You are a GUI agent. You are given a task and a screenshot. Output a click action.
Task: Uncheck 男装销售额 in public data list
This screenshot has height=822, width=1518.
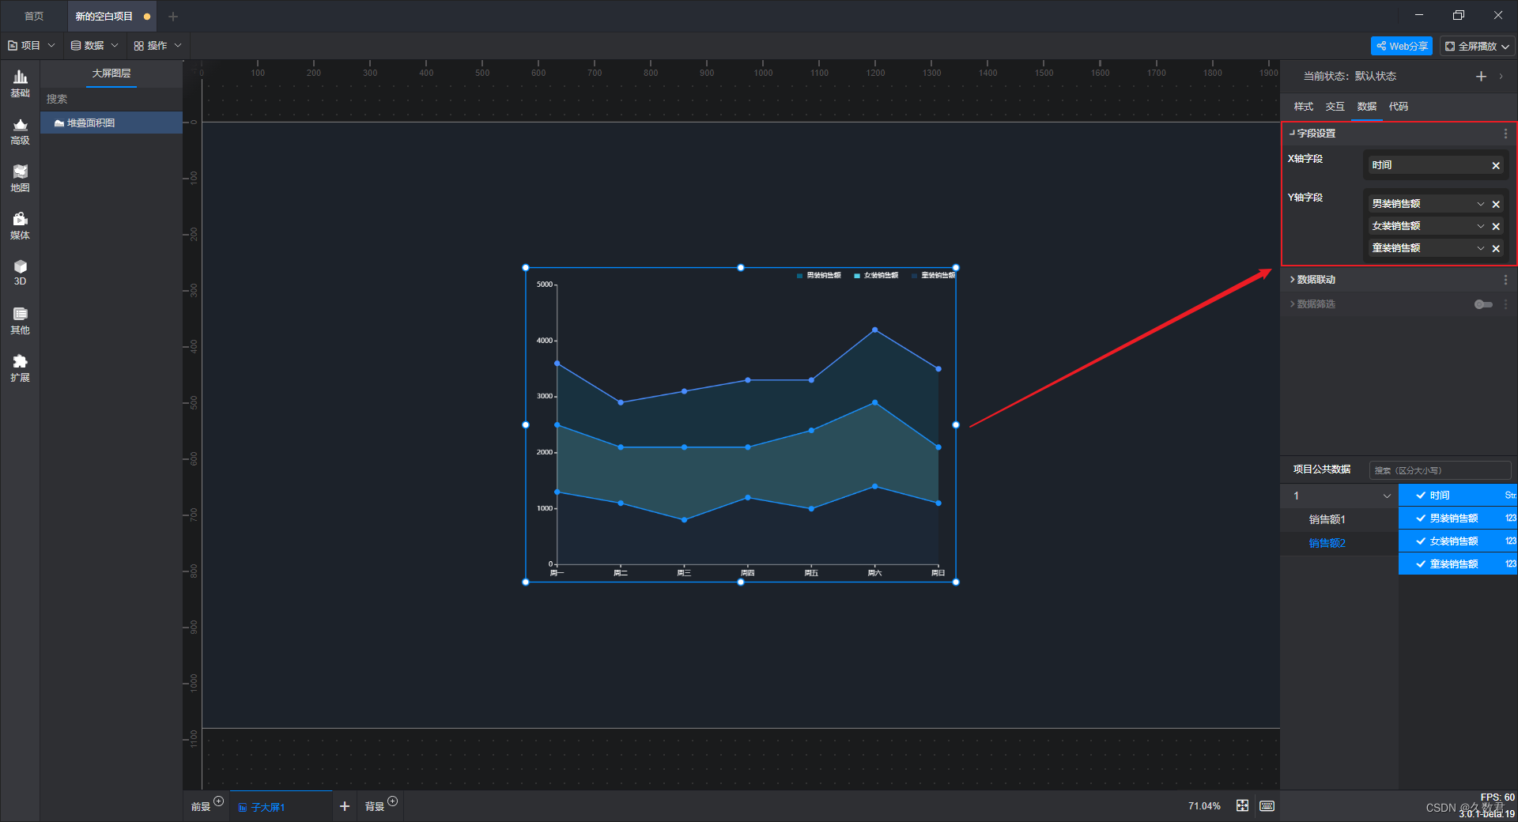[x=1421, y=518]
